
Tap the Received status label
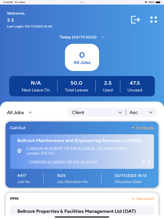[145, 198]
